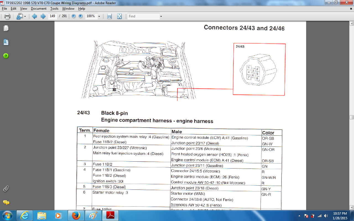Screen dimensions: 354x221
Task: Select the fit full page icon
Action: [x=119, y=16]
